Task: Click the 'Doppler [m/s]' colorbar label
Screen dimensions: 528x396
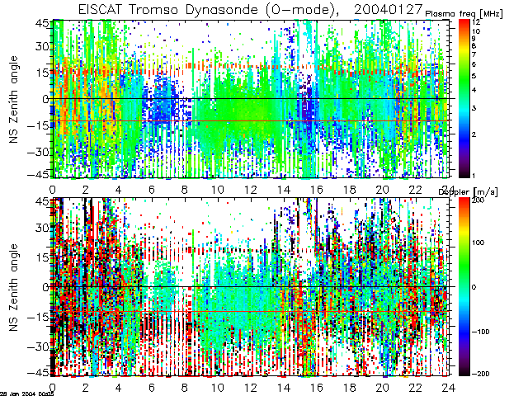Action: 468,192
